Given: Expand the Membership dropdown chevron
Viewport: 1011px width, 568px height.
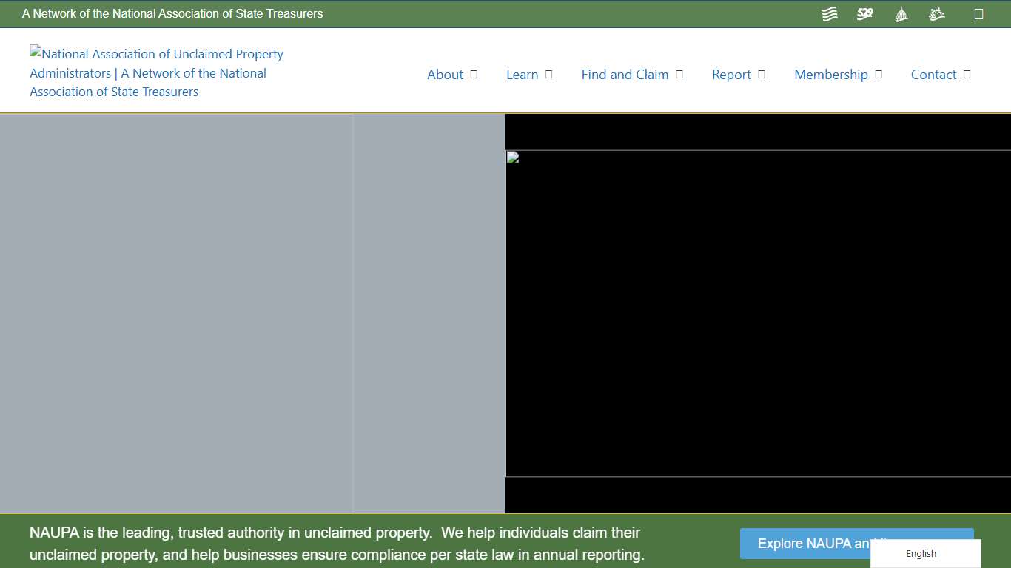Looking at the screenshot, I should pos(878,74).
